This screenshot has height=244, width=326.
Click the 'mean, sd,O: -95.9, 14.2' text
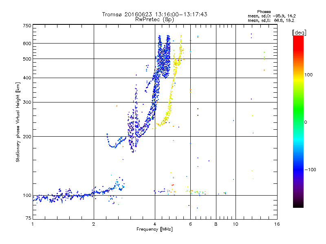[x=271, y=16]
